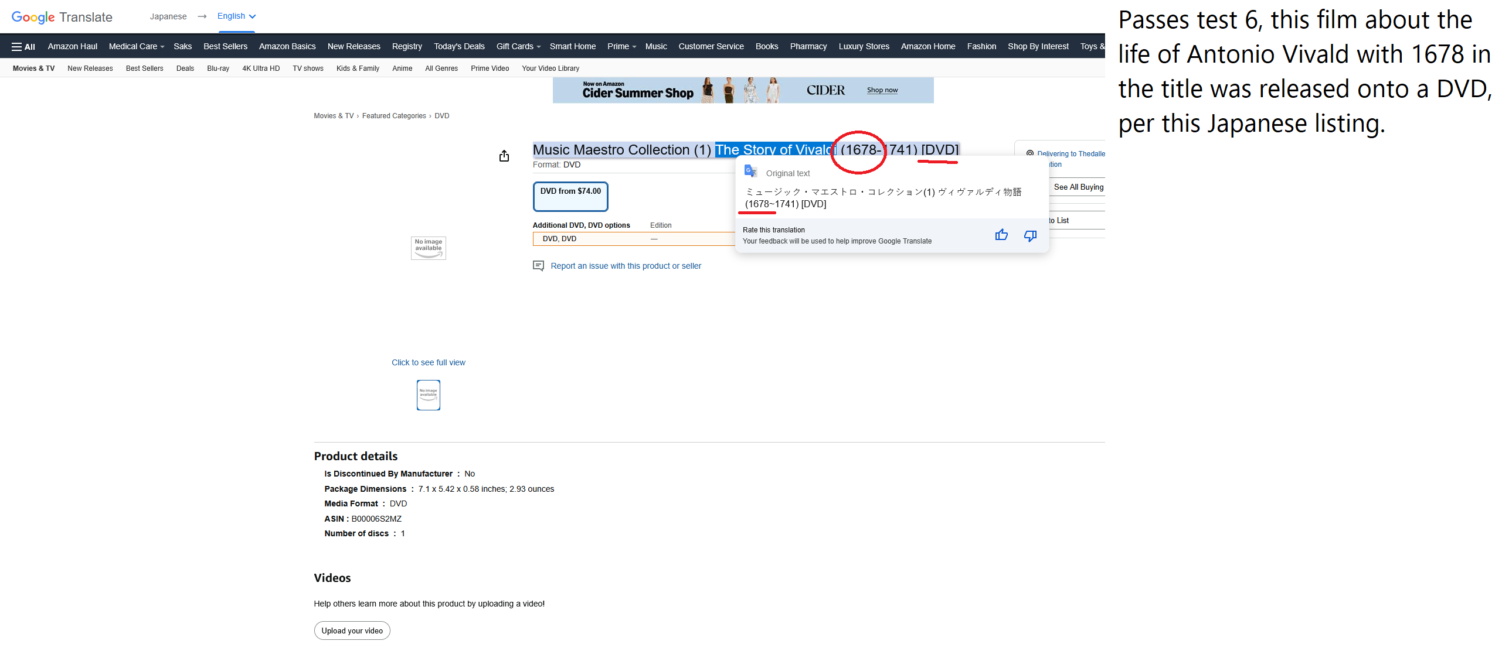The image size is (1502, 651).
Task: Select the DVD from $74.00 format button
Action: (x=570, y=197)
